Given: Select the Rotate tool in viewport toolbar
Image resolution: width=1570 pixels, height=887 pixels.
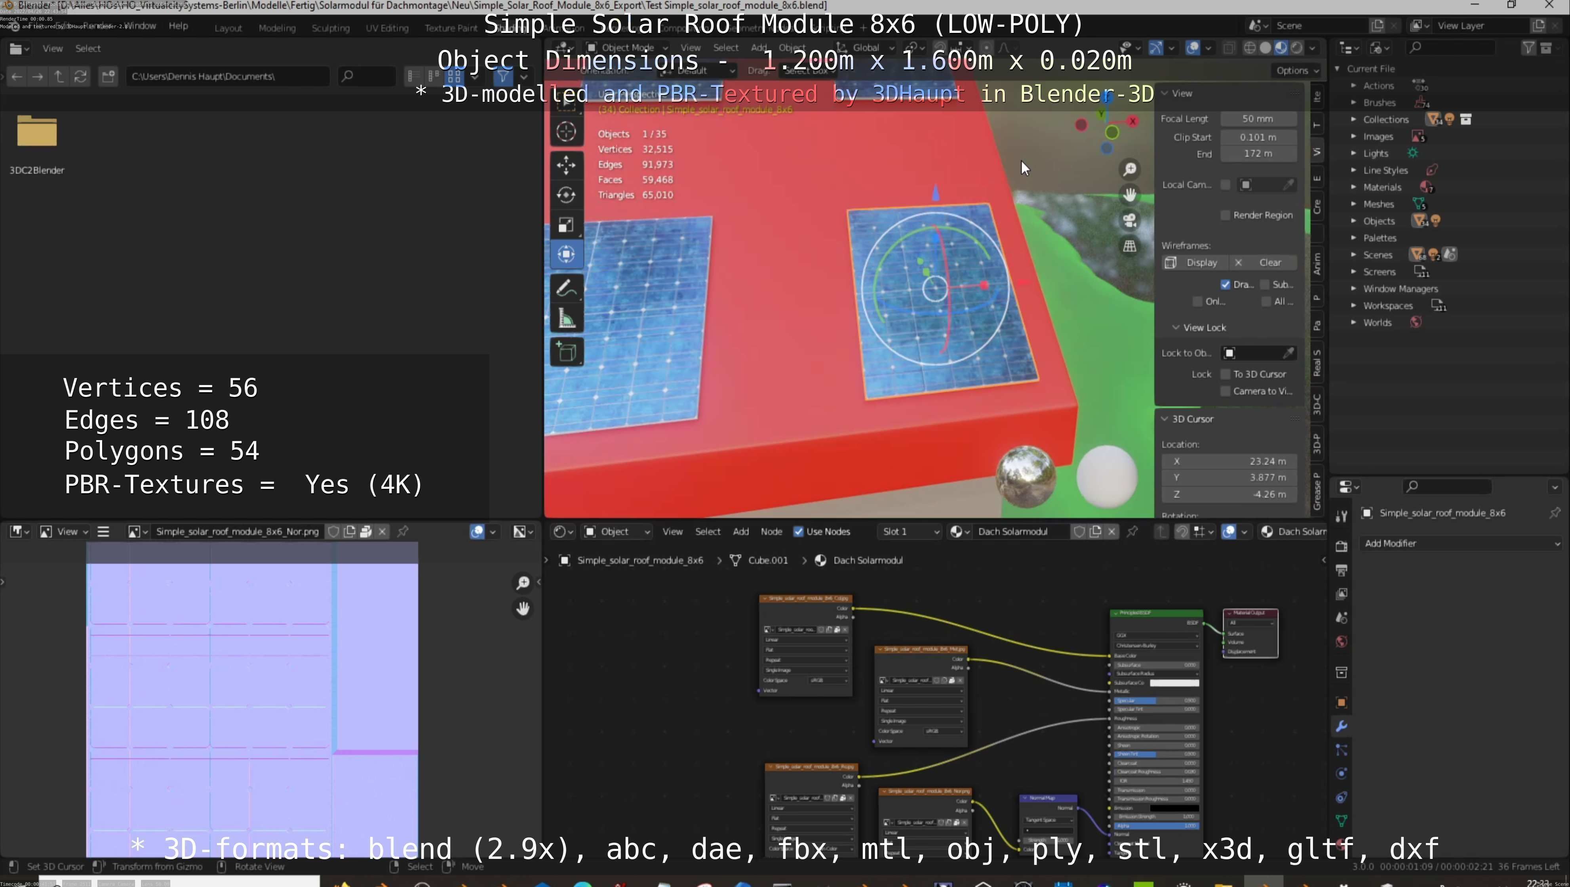Looking at the screenshot, I should point(566,195).
